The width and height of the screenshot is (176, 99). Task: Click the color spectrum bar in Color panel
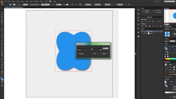coord(170,59)
